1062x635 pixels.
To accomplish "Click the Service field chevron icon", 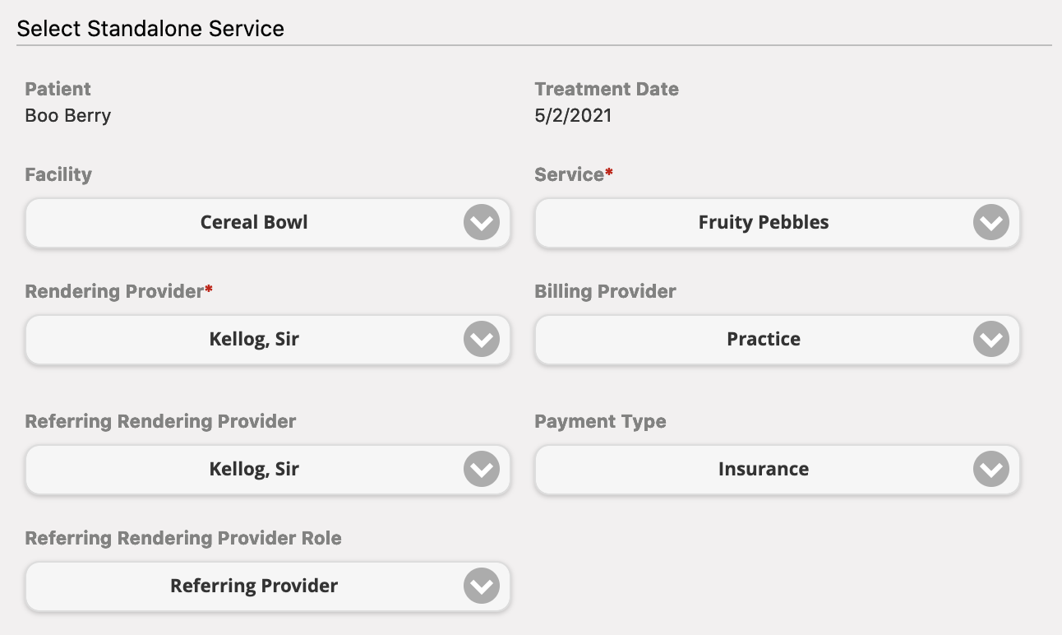I will [x=990, y=223].
